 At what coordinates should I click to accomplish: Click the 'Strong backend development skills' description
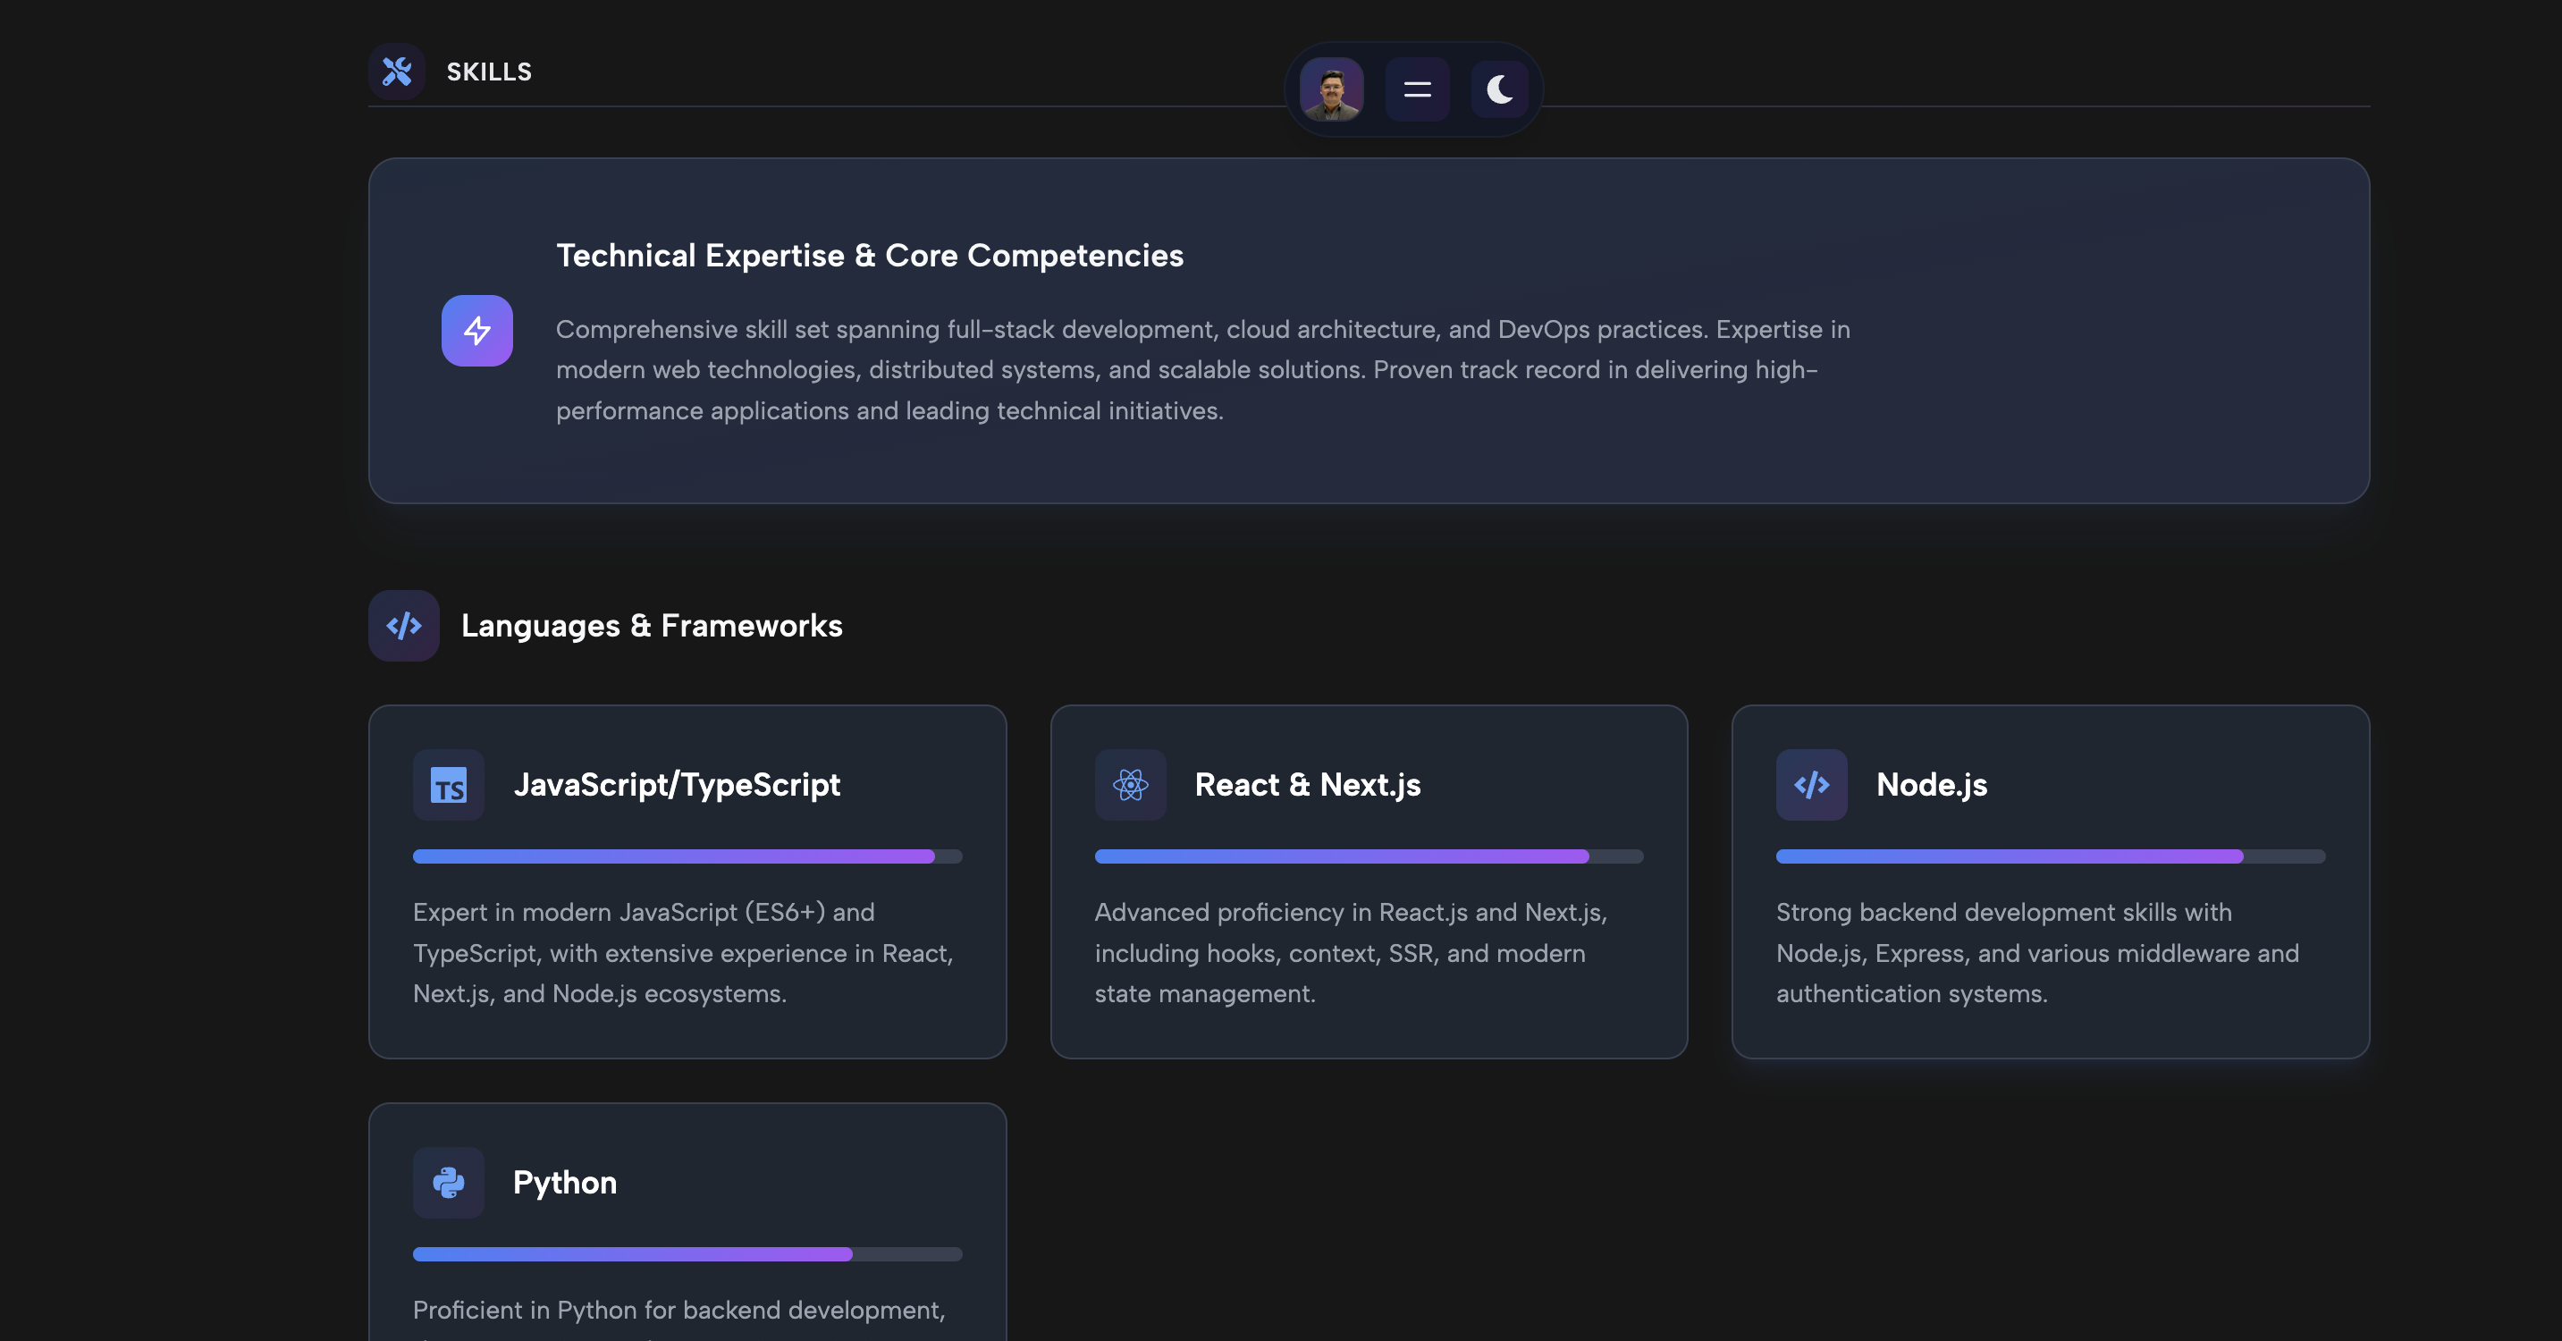[x=2037, y=953]
